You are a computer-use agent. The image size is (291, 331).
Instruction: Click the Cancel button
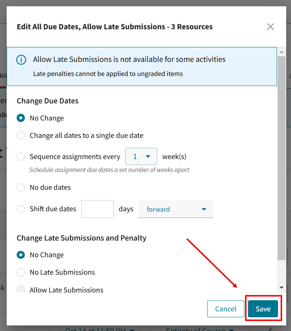coord(225,308)
